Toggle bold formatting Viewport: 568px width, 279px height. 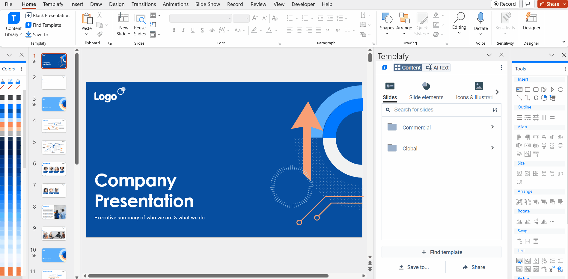coord(174,30)
